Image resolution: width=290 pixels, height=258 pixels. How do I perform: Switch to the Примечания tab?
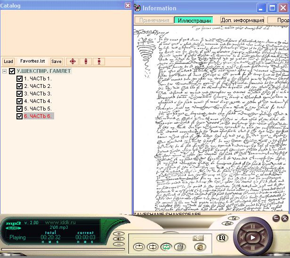(154, 20)
